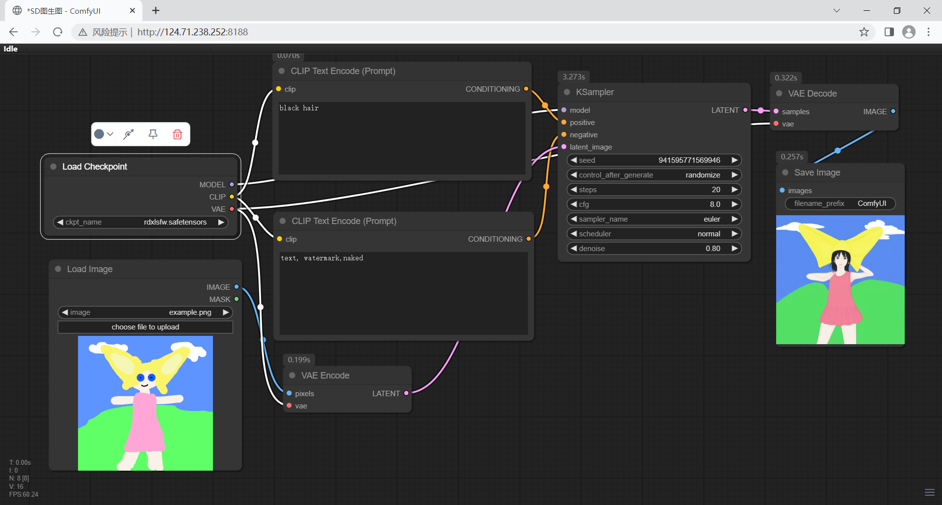Screen dimensions: 942x505
Task: Open the scheduler dropdown showing normal
Action: pos(654,234)
